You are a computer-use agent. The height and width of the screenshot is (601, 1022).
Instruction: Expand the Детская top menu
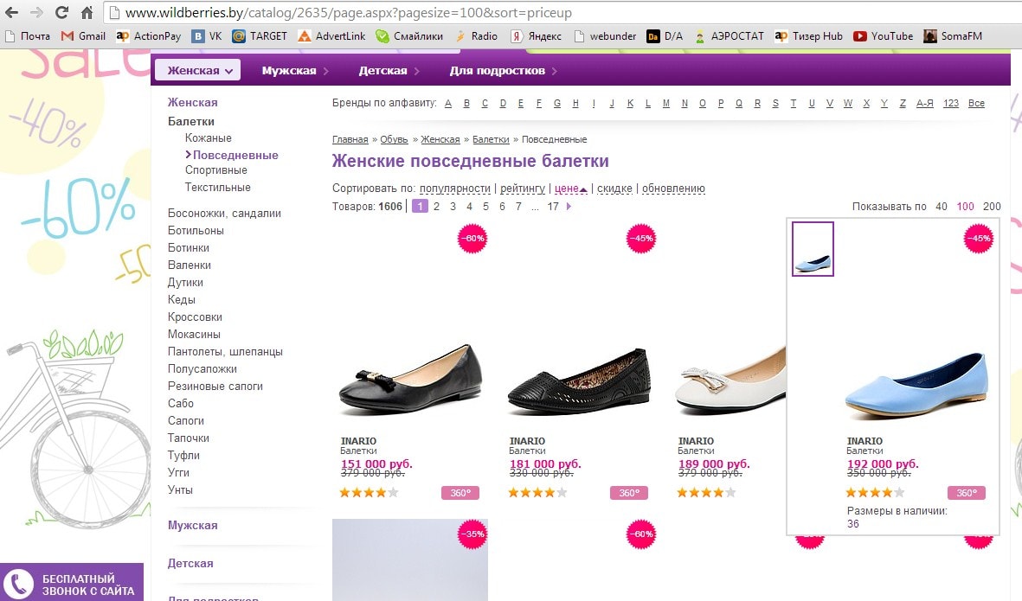point(389,70)
